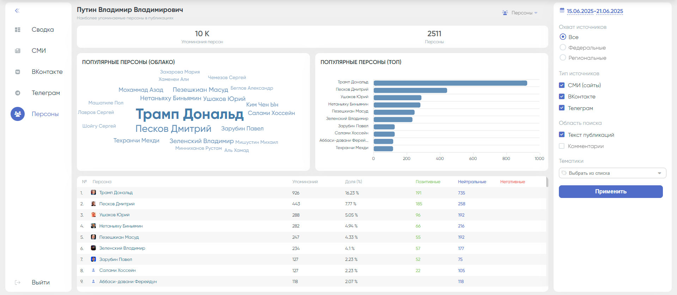Screen dimensions: 677x295
Task: Collapse sidebar with double-chevron icon
Action: click(x=17, y=11)
